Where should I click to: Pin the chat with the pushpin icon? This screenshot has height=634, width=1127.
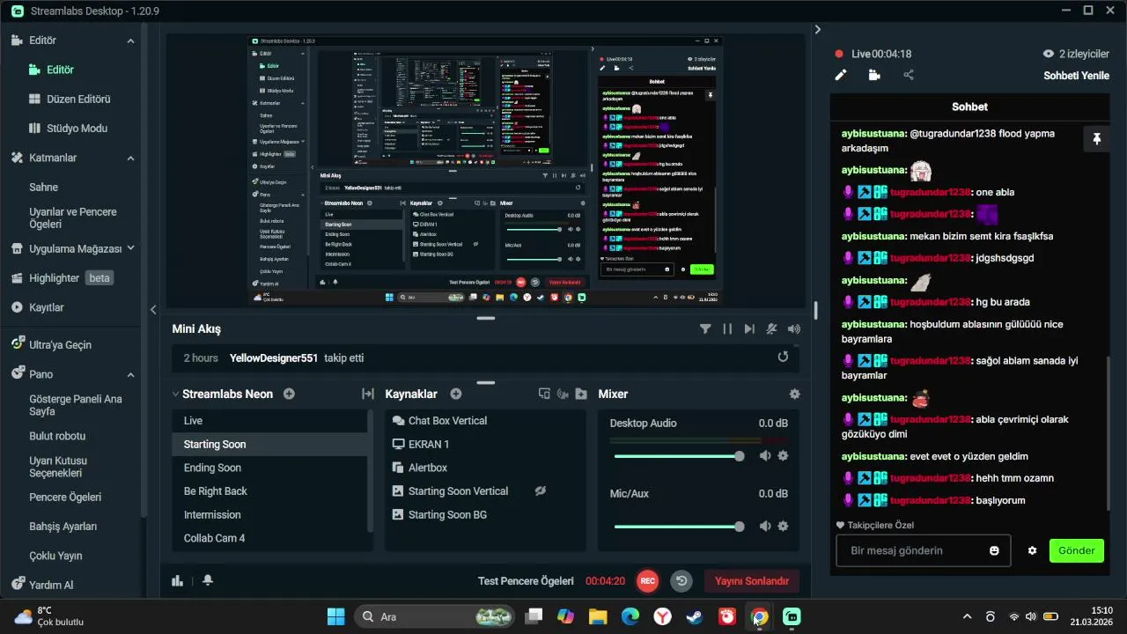click(1096, 139)
